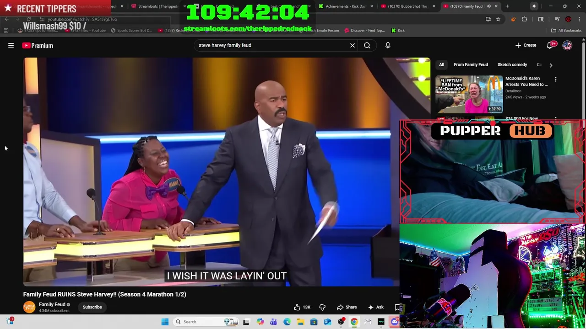The width and height of the screenshot is (586, 329).
Task: Run search with the magnifier button
Action: point(367,45)
